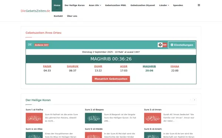Click the DieGebetsZeiten.de logo
The image size is (222, 138).
click(x=36, y=11)
